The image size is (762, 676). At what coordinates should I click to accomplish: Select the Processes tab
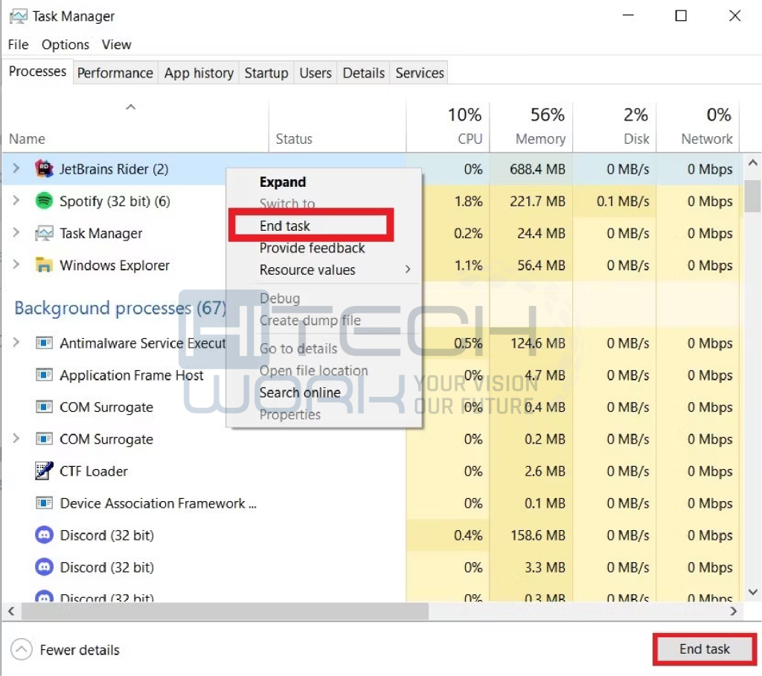[37, 71]
